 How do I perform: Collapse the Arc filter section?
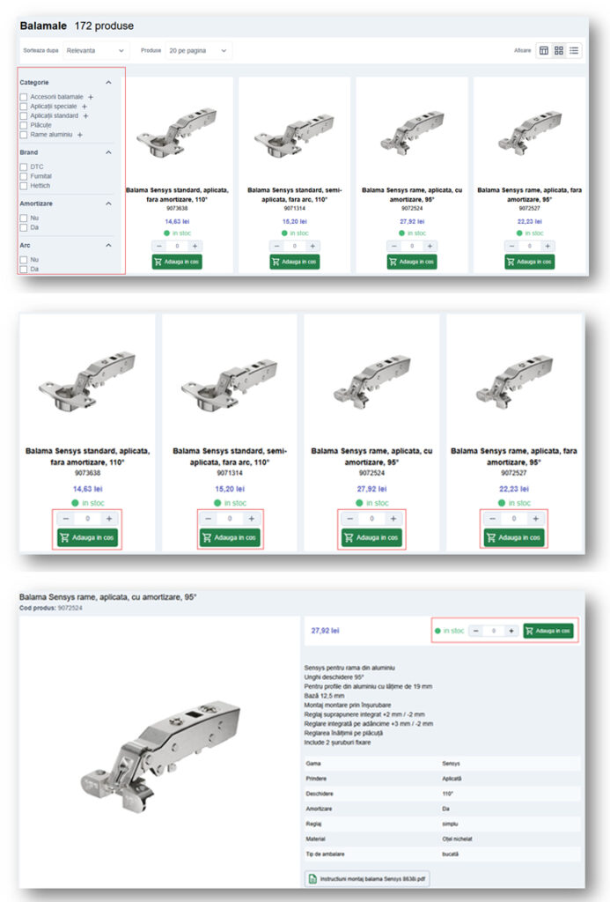tap(108, 246)
